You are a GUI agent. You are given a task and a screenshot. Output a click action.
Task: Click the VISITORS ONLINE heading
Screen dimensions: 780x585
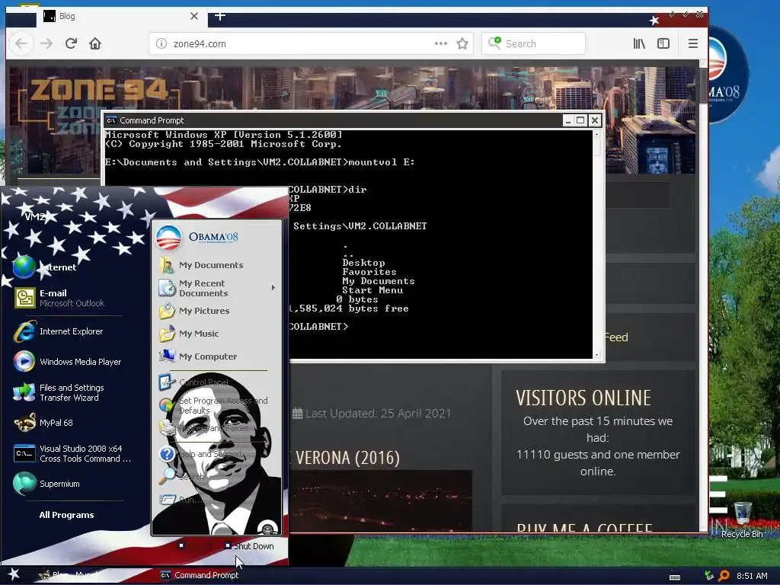(x=583, y=398)
